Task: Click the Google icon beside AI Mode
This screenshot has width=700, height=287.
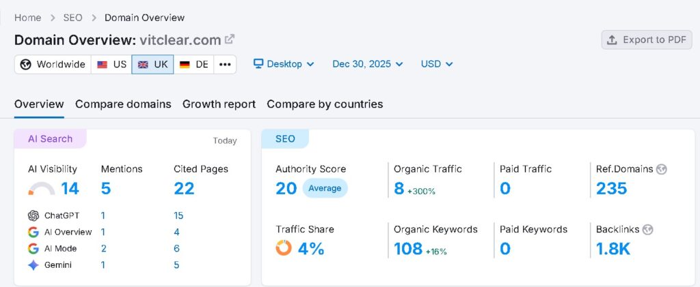Action: click(33, 248)
